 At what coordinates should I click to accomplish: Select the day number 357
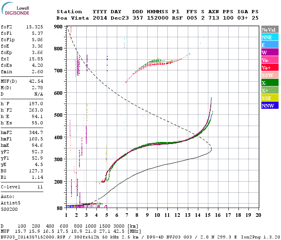(x=138, y=18)
